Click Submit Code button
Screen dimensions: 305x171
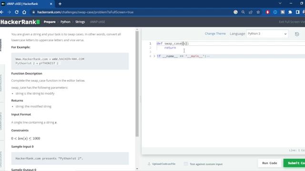pyautogui.click(x=295, y=163)
